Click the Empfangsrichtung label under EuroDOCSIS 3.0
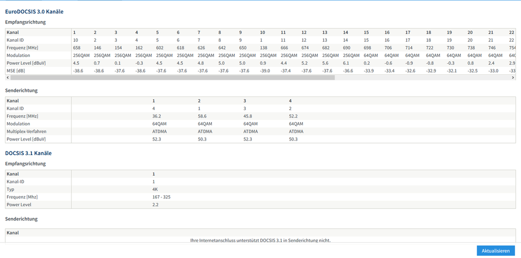Screen dimensions: 521x258 [25, 22]
